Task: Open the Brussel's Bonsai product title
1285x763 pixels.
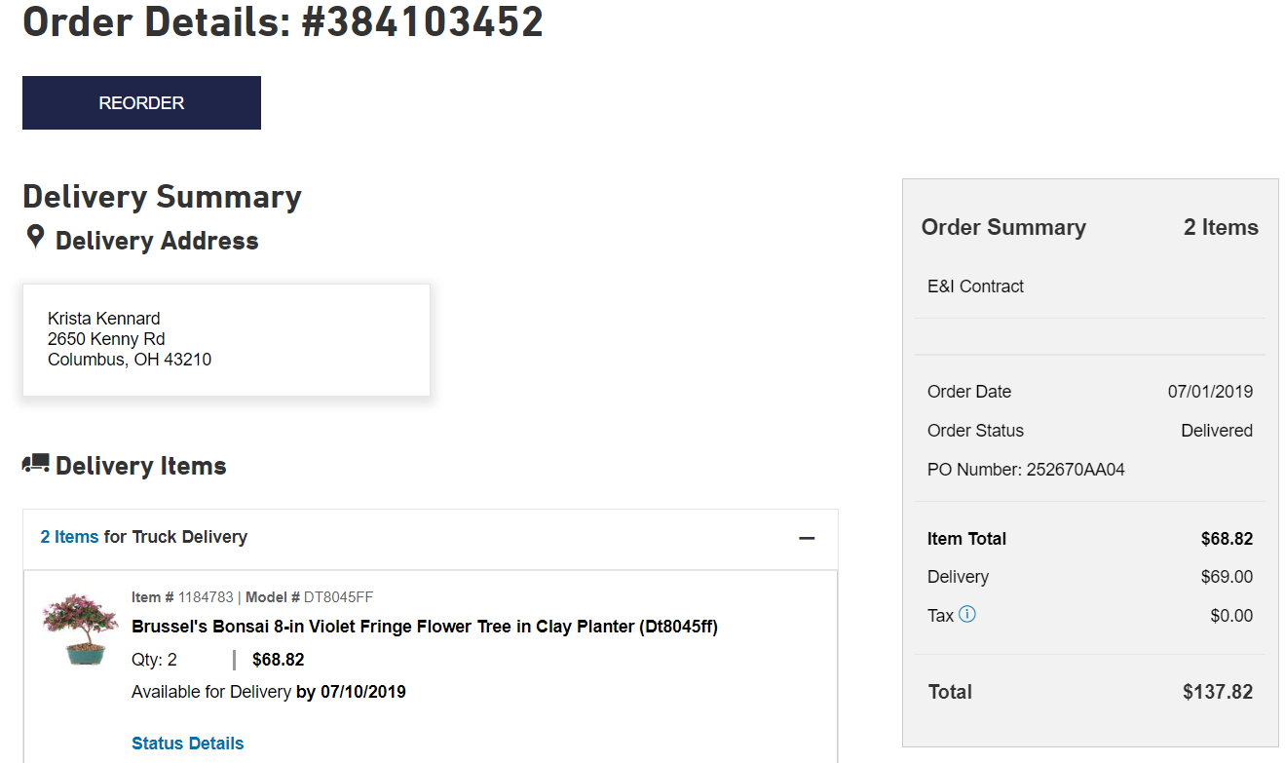Action: [425, 627]
